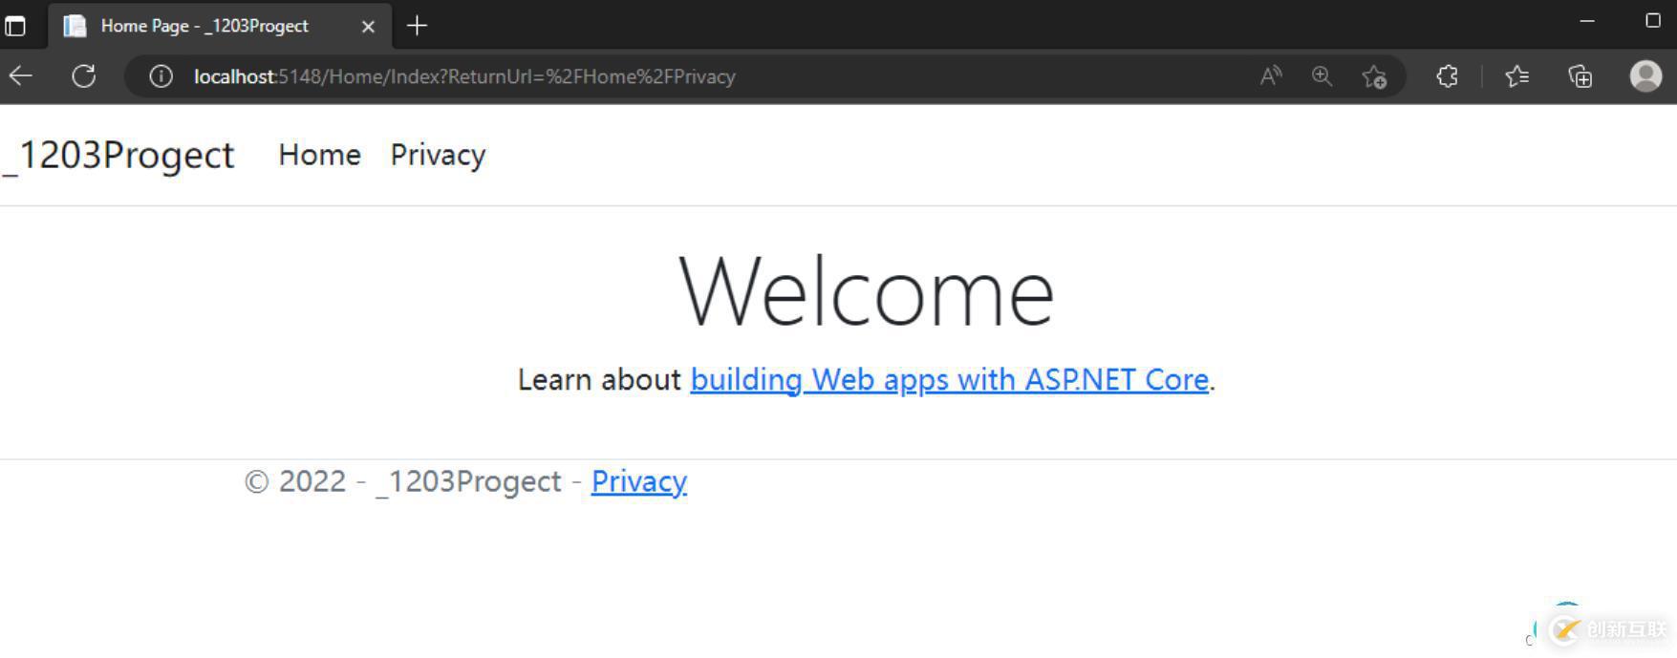Image resolution: width=1677 pixels, height=658 pixels.
Task: Add this page to favorites star
Action: [1374, 76]
